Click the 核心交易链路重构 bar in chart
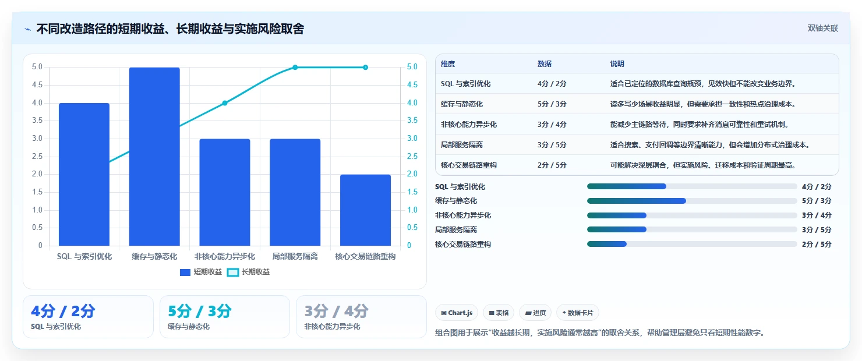Screen dimensions: 862x361 [365, 210]
